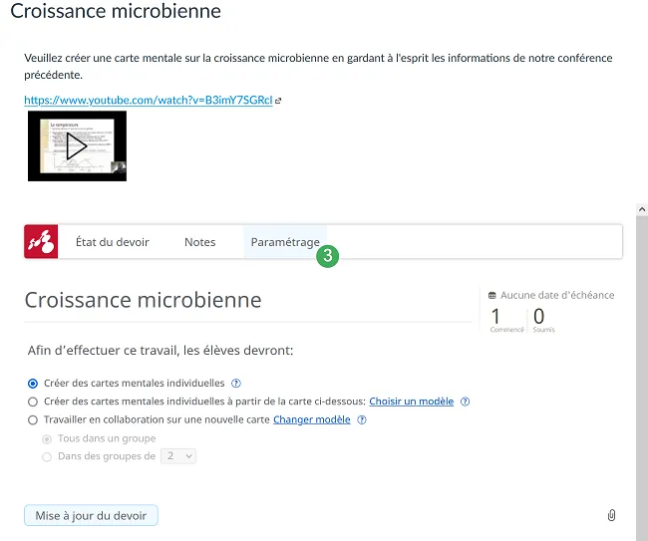
Task: Click external link icon after YouTube URL
Action: (x=278, y=101)
